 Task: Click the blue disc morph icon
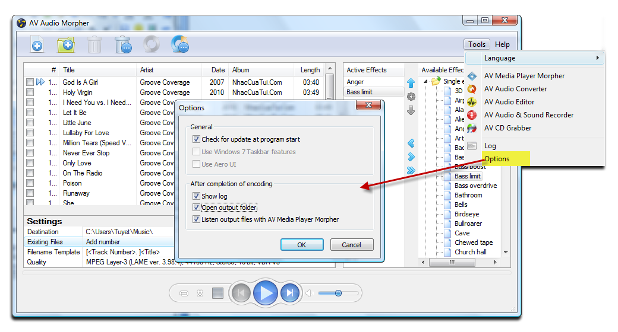[180, 44]
